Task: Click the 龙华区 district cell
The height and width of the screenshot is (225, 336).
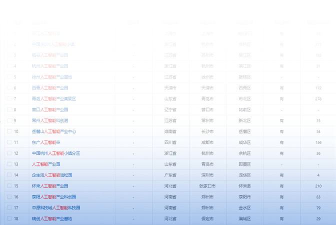Action: pos(244,175)
